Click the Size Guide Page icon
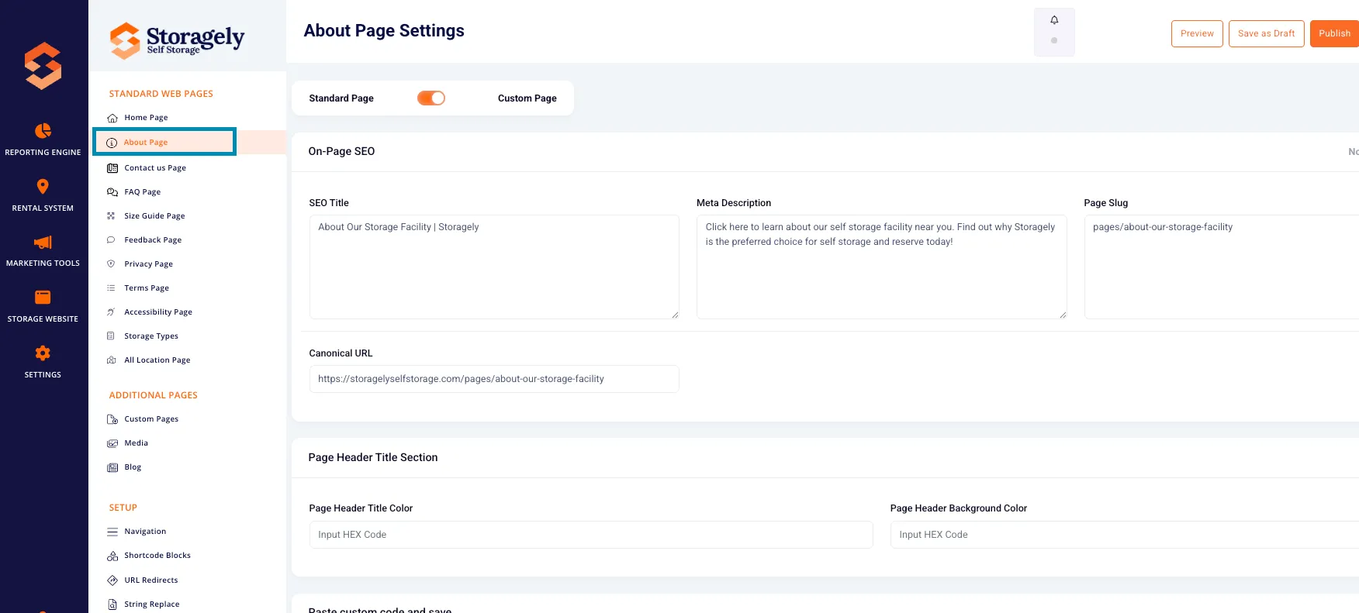 click(x=111, y=216)
